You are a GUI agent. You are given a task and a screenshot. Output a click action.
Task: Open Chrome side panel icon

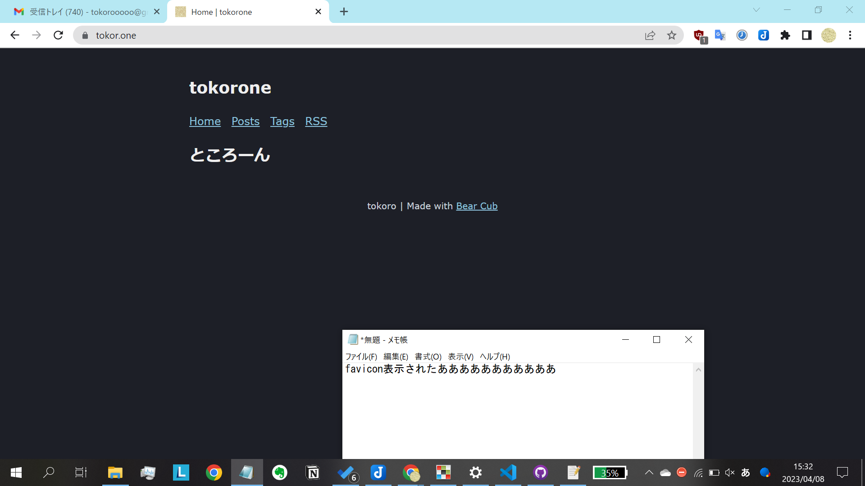807,35
